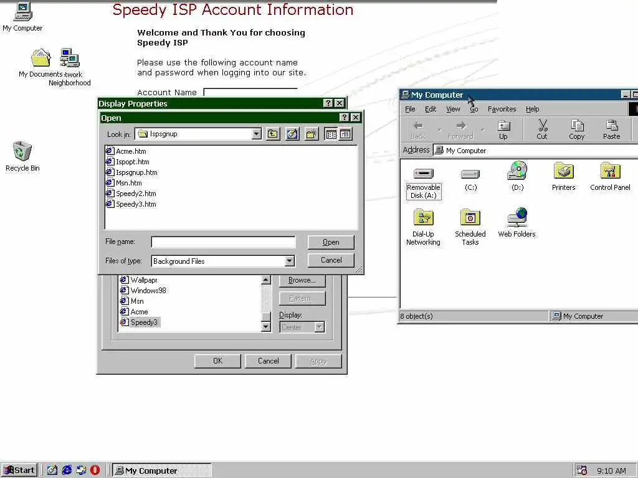Image resolution: width=638 pixels, height=478 pixels.
Task: Open the Favorites menu in My Computer
Action: tap(502, 109)
